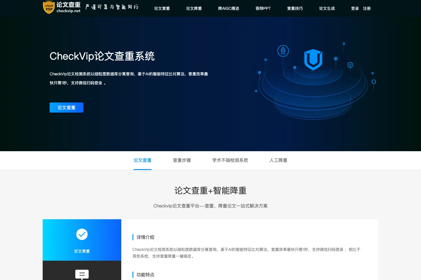Open 答辩PPT navigation item
This screenshot has height=280, width=421.
(x=263, y=8)
